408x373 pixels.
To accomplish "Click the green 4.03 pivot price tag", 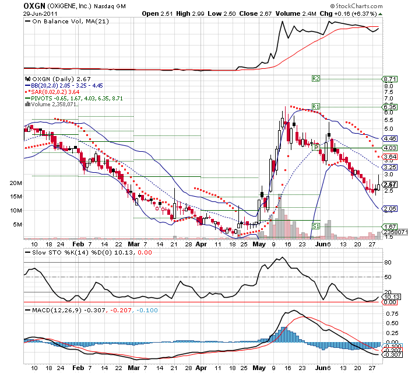I will click(390, 148).
